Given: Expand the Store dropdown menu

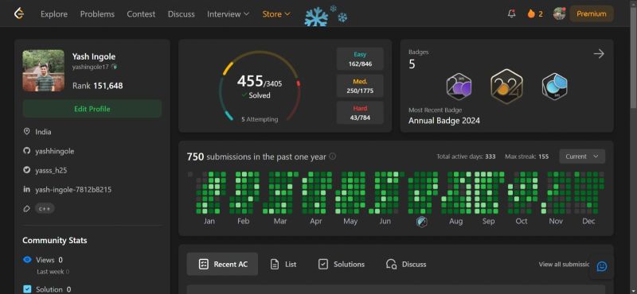Looking at the screenshot, I should point(276,14).
